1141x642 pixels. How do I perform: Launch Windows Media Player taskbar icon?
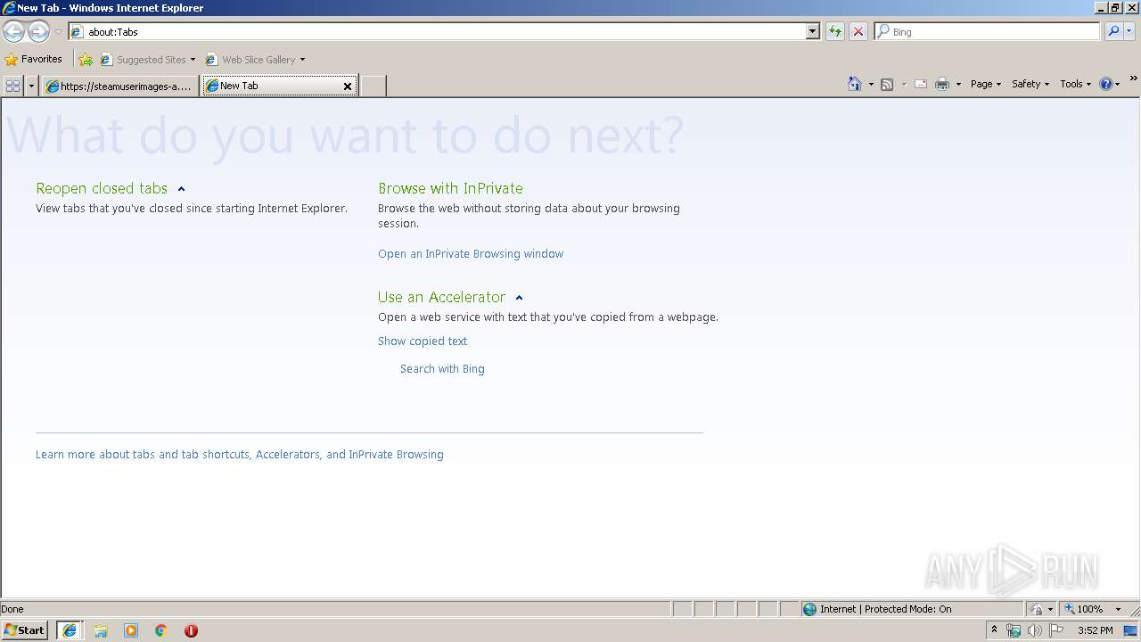pos(131,630)
